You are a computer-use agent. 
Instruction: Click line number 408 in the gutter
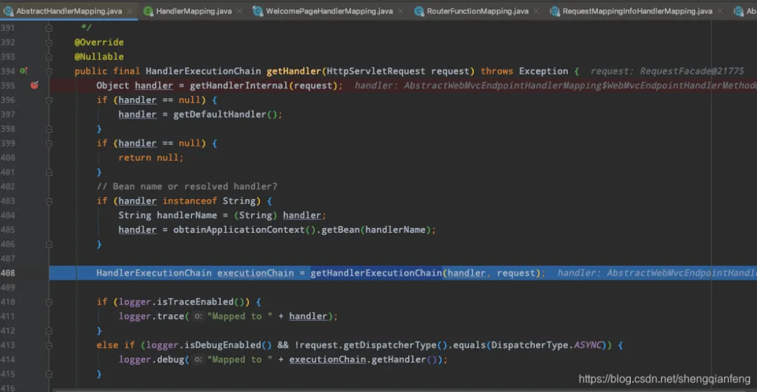point(8,273)
